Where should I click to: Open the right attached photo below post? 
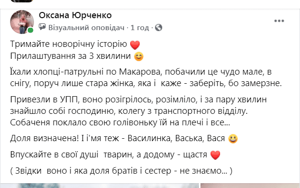tap(250, 186)
